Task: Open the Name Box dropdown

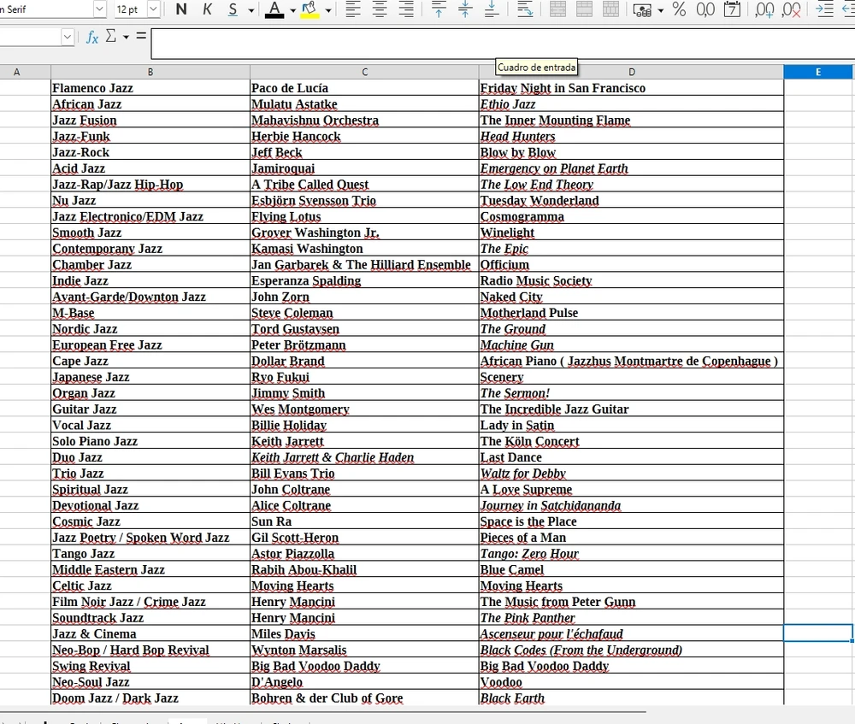Action: (x=67, y=37)
